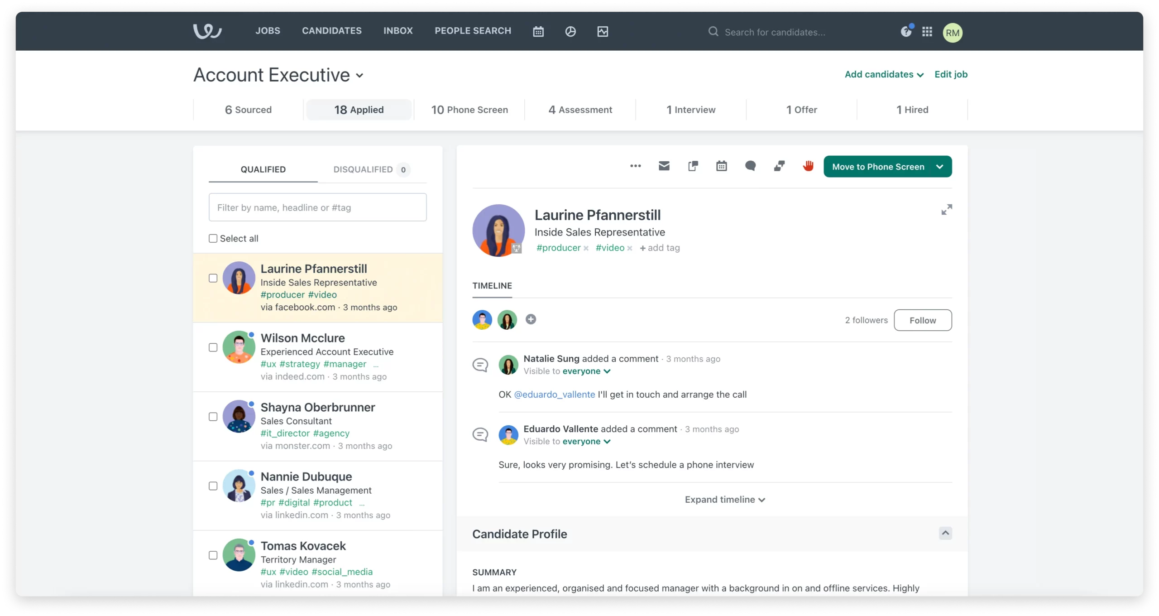The image size is (1159, 616).
Task: Expand the Account Executive job dropdown
Action: (359, 76)
